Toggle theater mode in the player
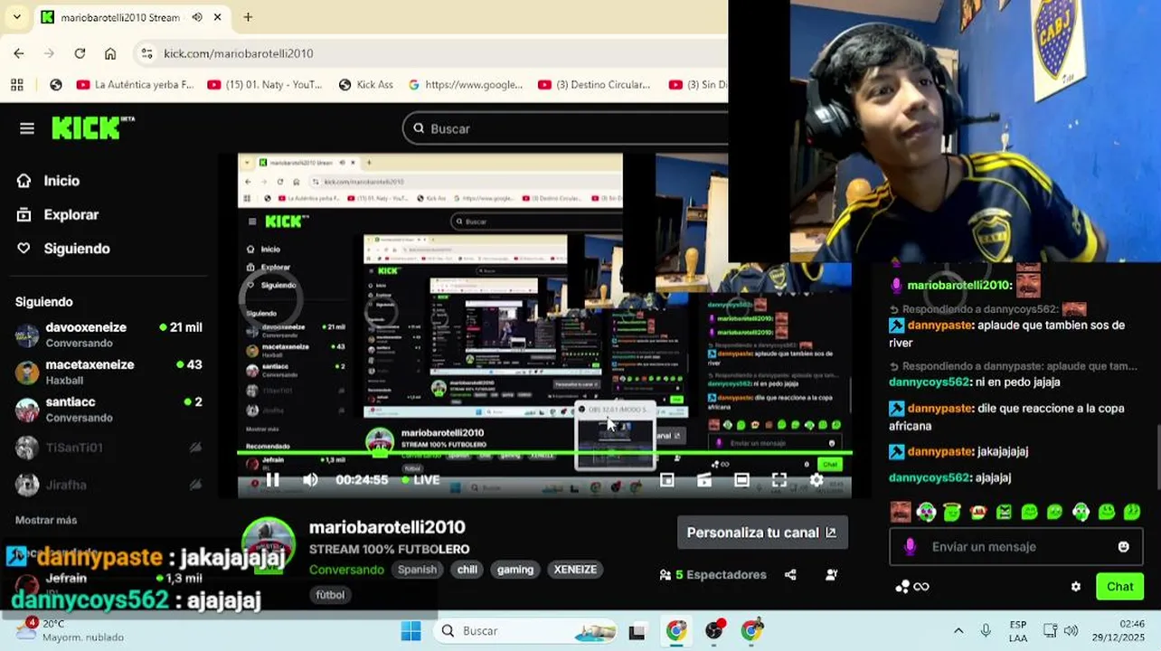The height and width of the screenshot is (651, 1161). click(741, 480)
